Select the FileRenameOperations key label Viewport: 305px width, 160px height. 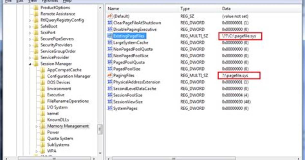click(x=68, y=101)
